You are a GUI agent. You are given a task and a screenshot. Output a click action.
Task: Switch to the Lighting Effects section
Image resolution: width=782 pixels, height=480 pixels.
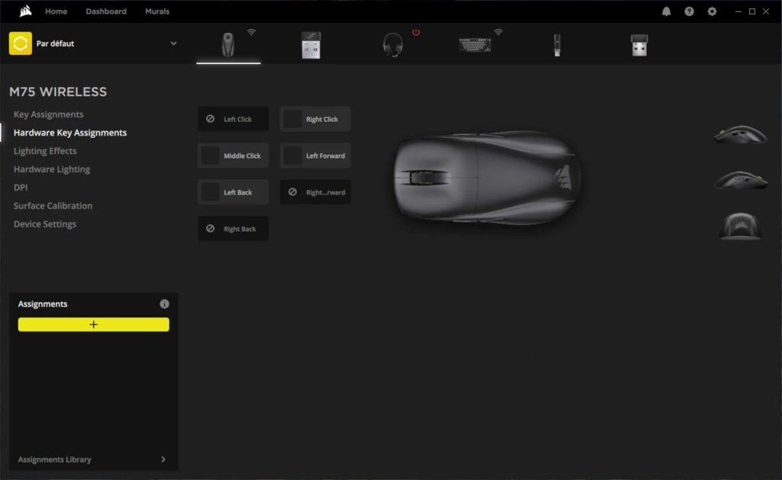point(45,151)
